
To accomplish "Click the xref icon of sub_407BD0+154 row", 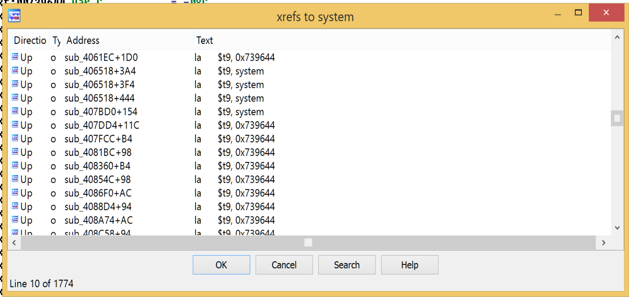I will pos(15,111).
